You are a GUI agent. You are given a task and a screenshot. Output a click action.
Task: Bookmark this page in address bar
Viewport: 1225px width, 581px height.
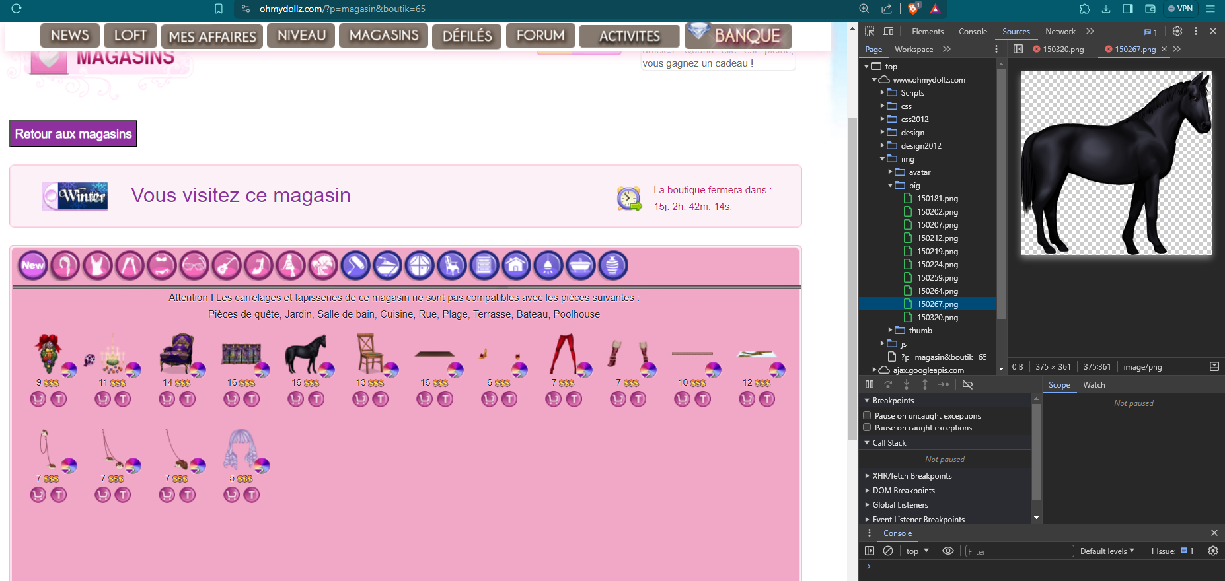click(x=219, y=9)
